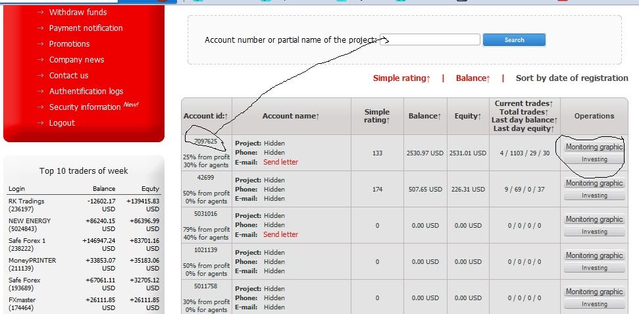Select Safe Forex 1 trader entry

tap(27, 245)
